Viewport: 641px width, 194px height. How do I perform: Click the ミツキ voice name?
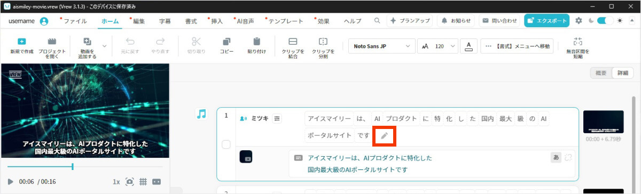tap(260, 118)
